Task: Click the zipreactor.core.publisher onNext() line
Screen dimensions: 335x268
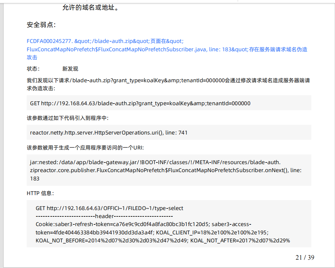Action: click(166, 170)
